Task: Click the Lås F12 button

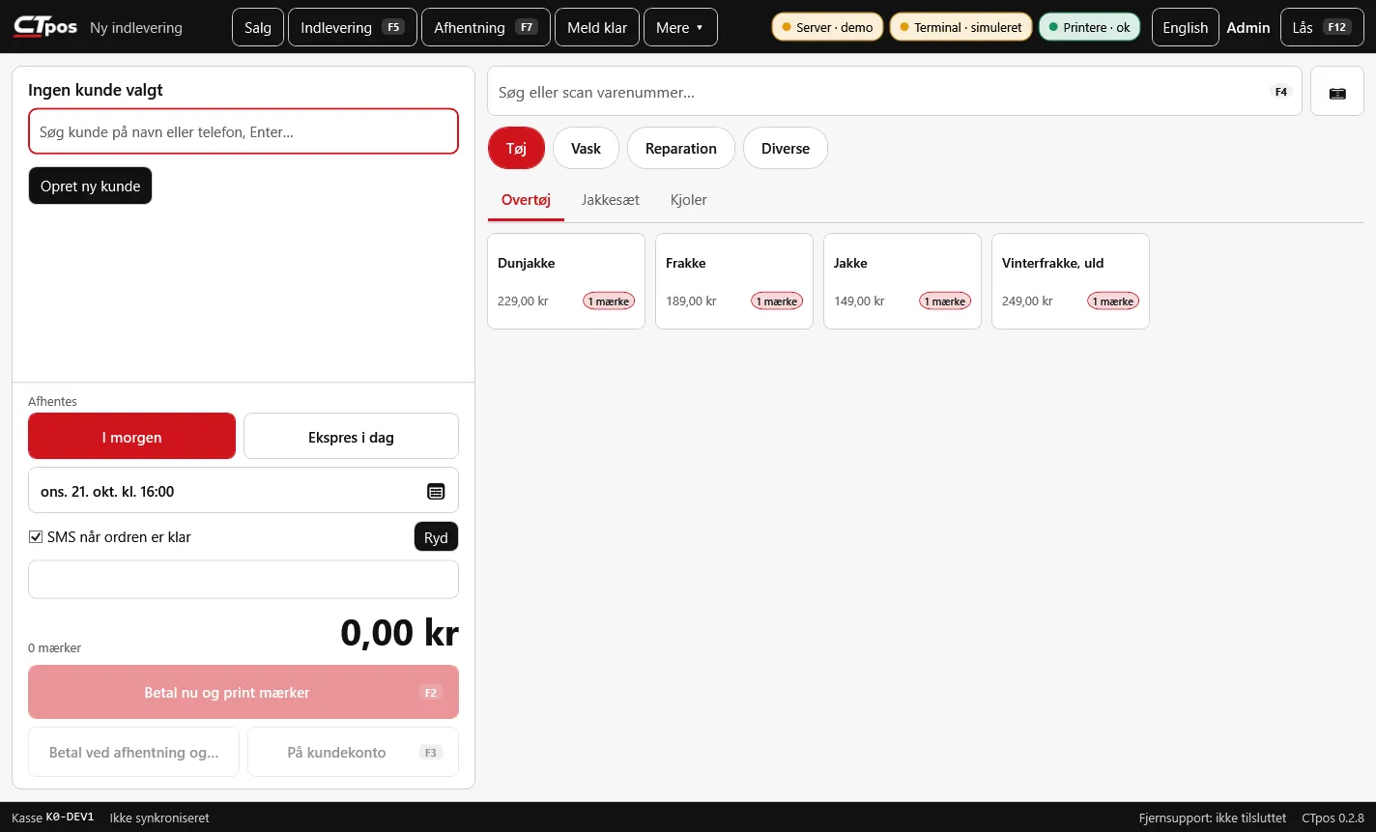Action: point(1321,27)
